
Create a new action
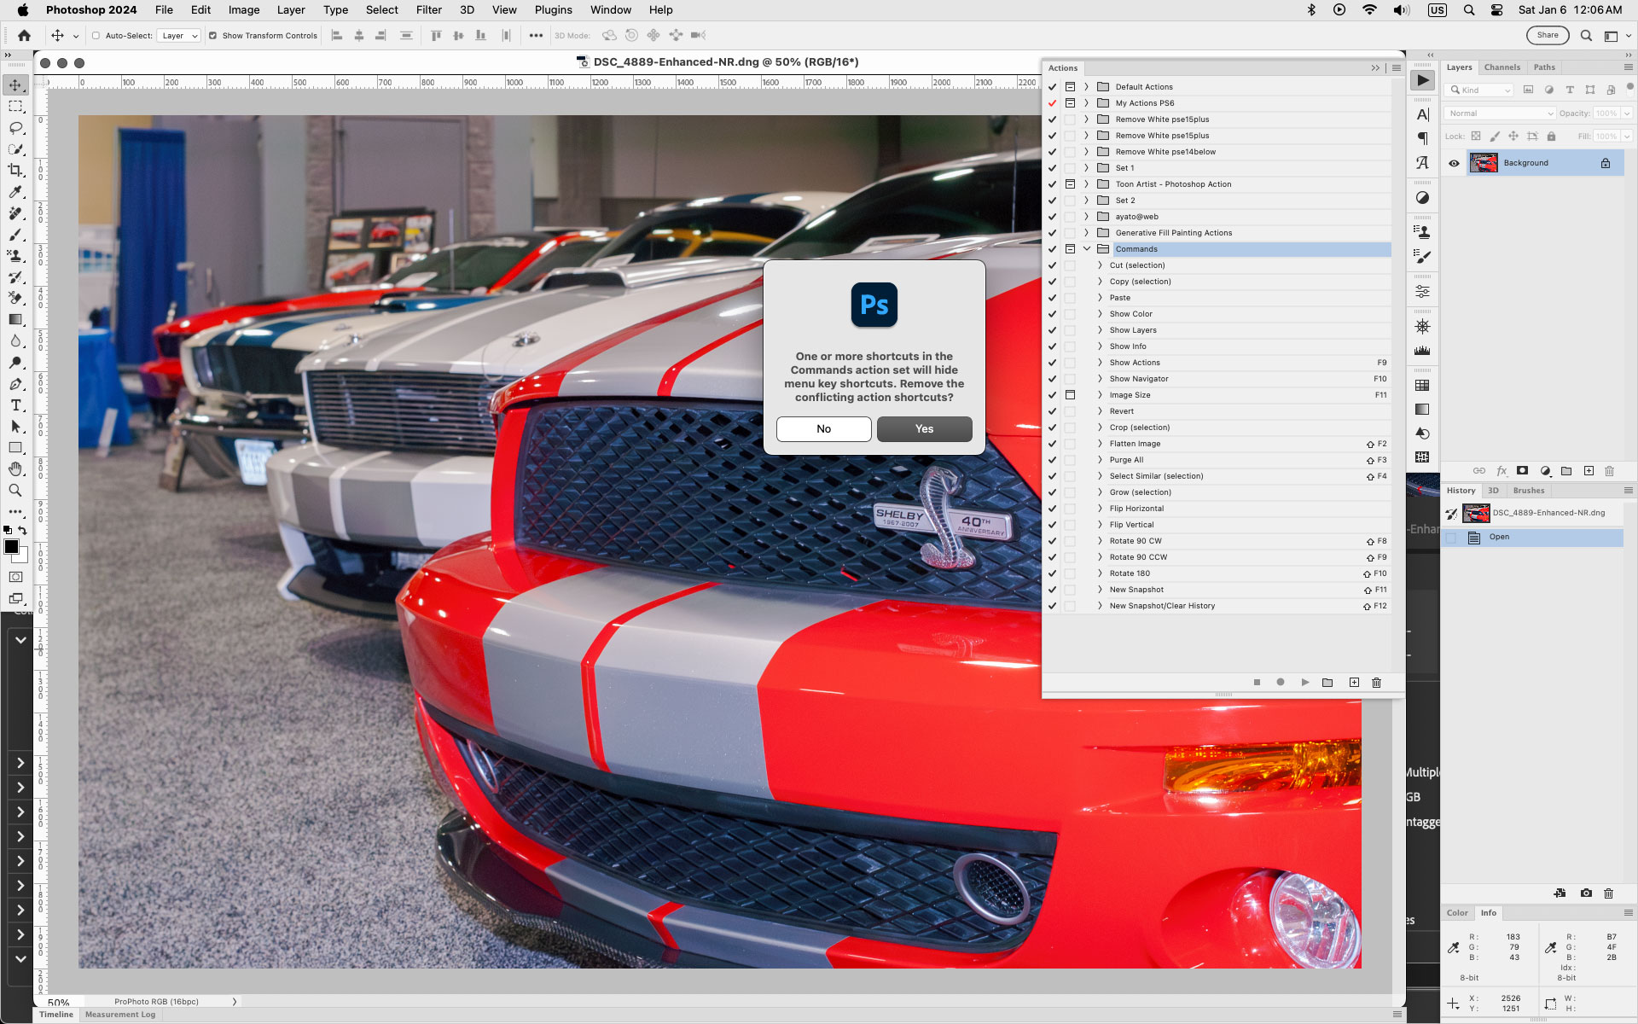click(1353, 683)
